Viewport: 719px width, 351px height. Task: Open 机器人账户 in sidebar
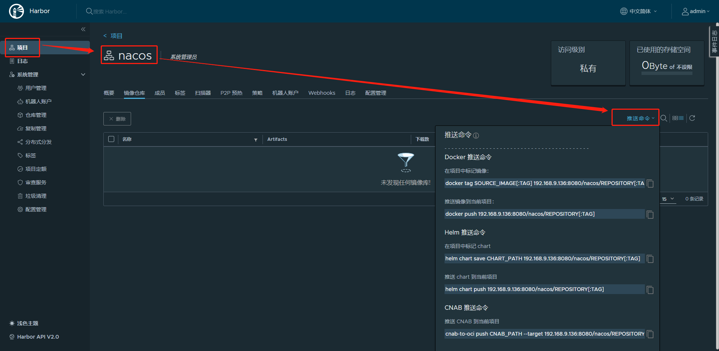[x=38, y=102]
